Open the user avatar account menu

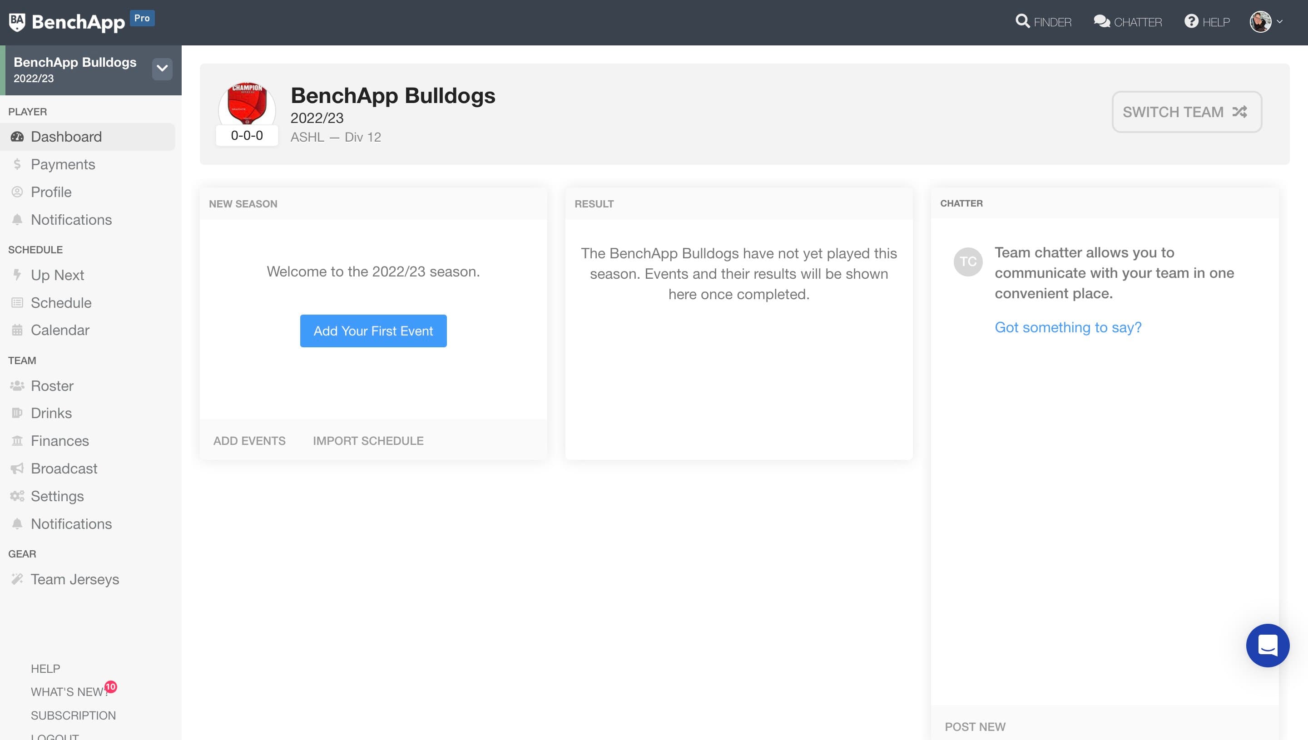[1266, 22]
